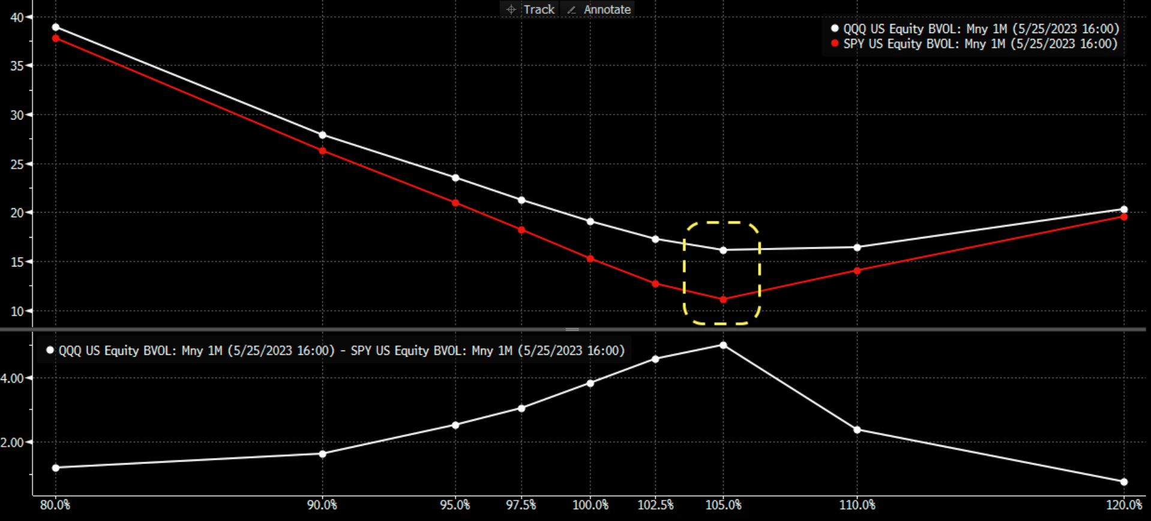Image resolution: width=1151 pixels, height=521 pixels.
Task: Select the spread data point at 97.5%
Action: [521, 408]
